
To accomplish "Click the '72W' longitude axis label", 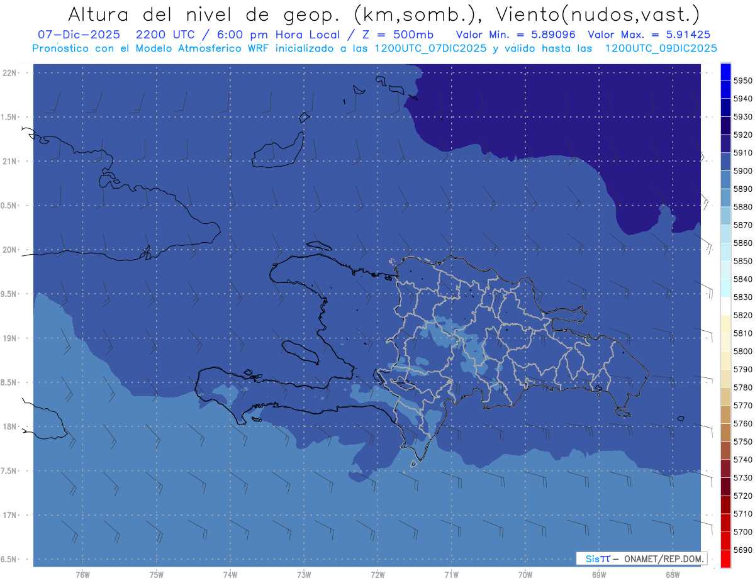I will click(377, 575).
